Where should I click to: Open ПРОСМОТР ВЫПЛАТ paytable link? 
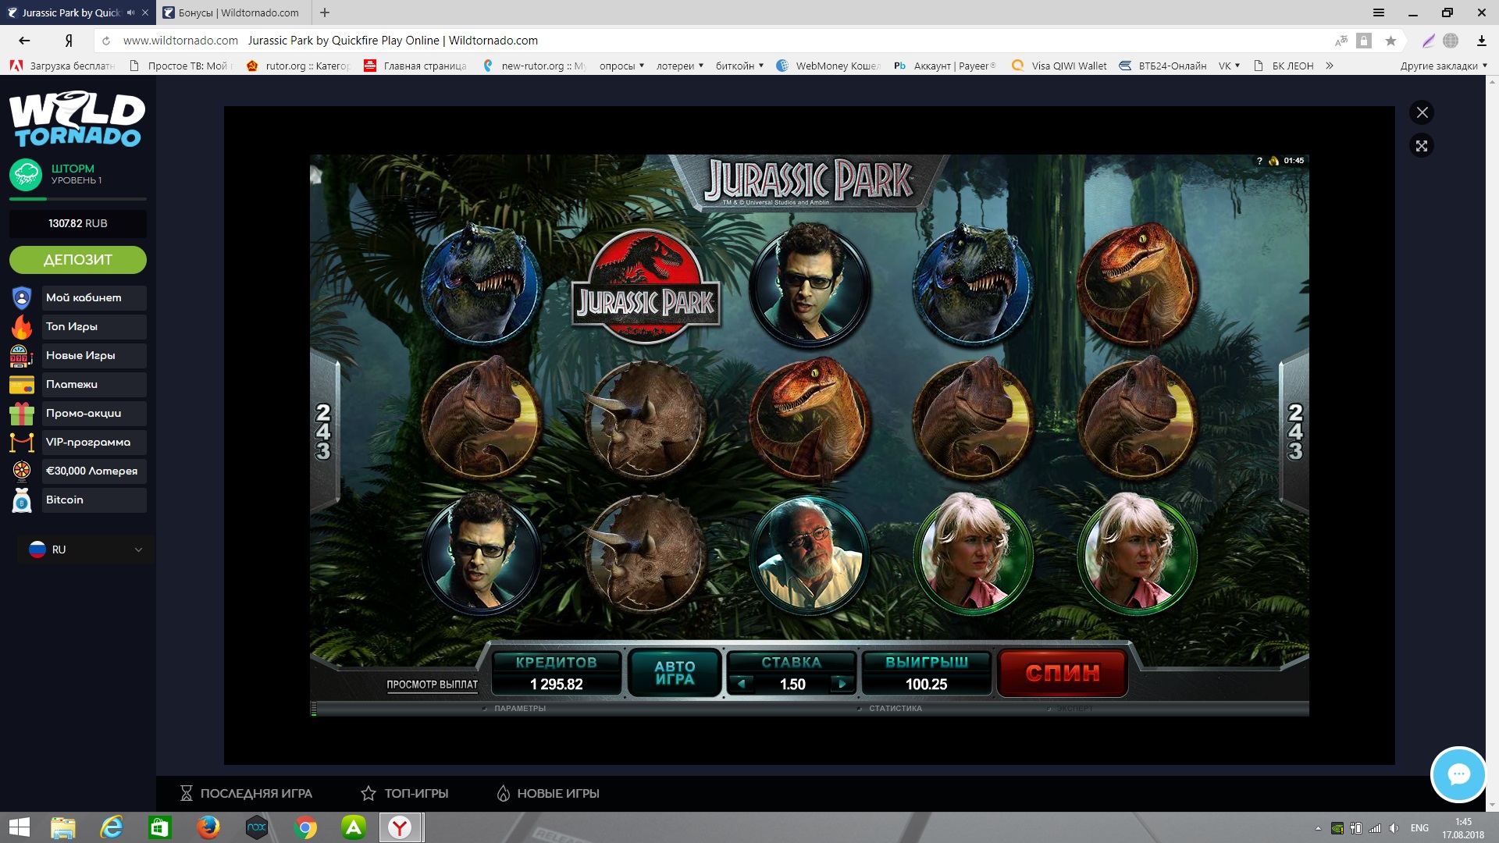click(432, 685)
